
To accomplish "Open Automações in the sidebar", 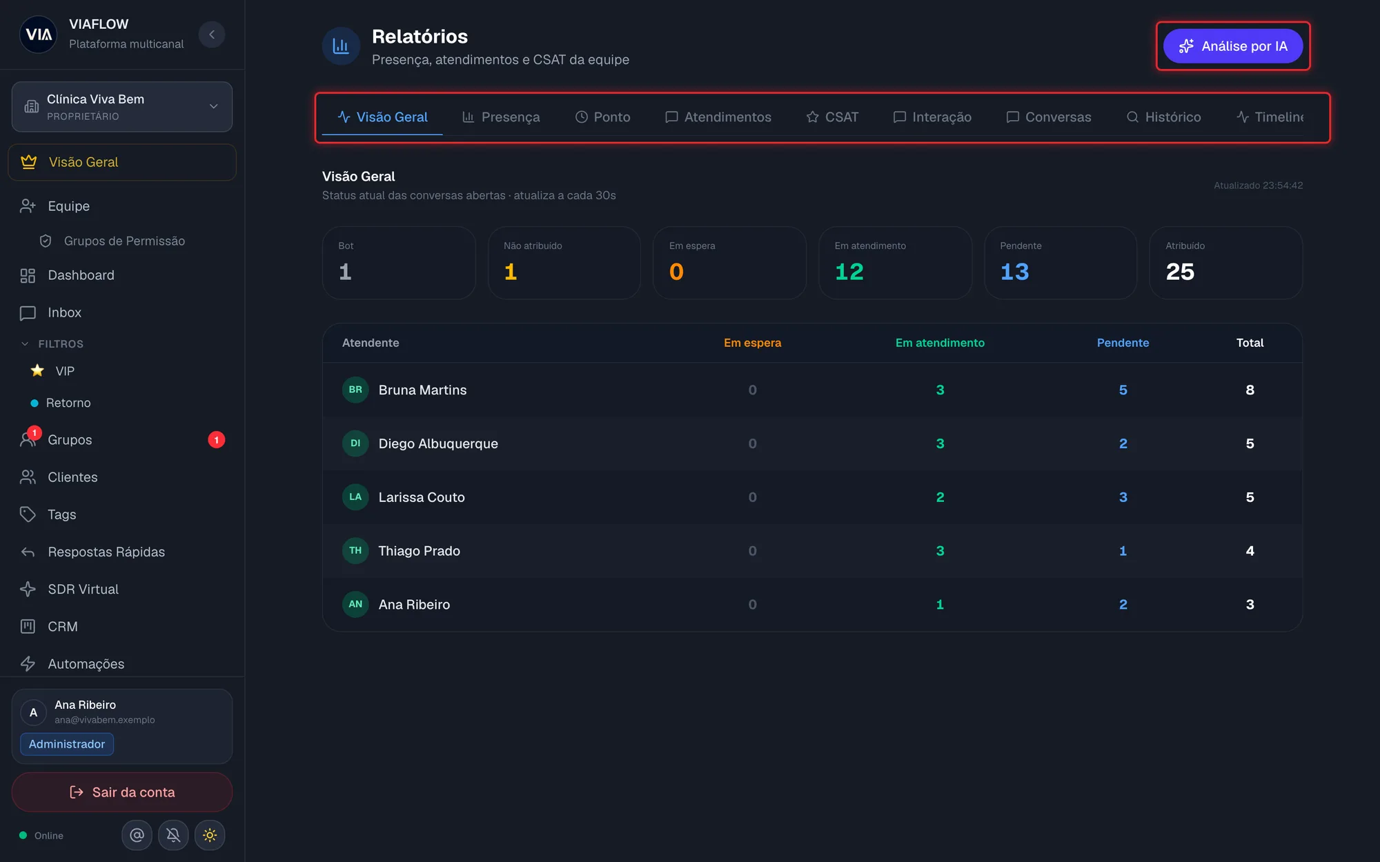I will pyautogui.click(x=122, y=663).
